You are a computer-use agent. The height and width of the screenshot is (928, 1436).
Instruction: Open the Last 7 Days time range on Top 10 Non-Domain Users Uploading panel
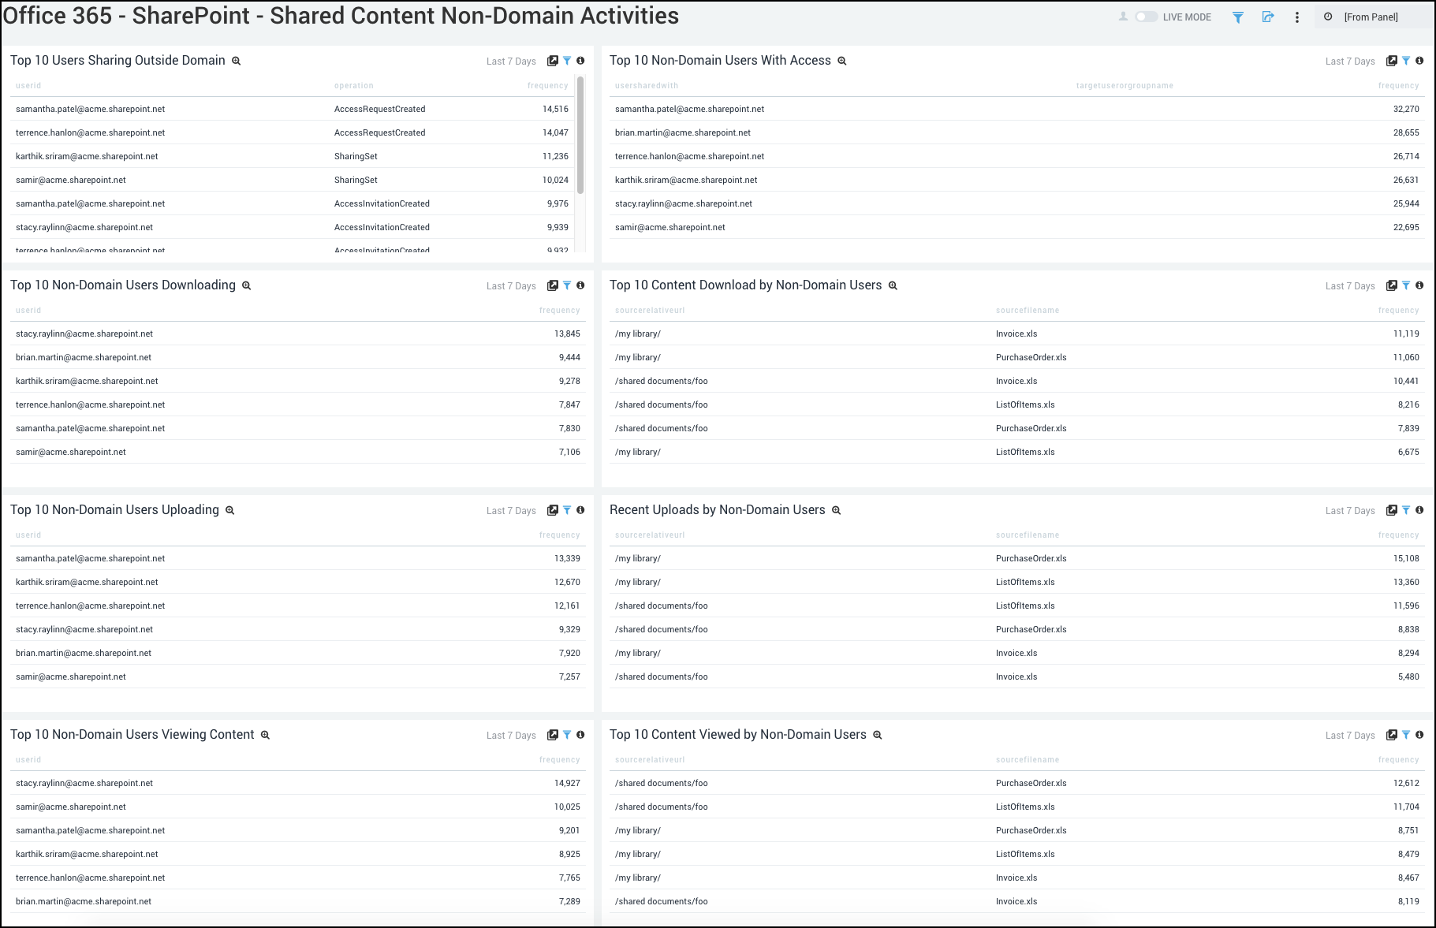point(511,510)
